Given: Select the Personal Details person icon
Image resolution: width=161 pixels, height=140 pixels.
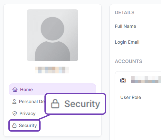Looking at the screenshot, I should [14, 102].
